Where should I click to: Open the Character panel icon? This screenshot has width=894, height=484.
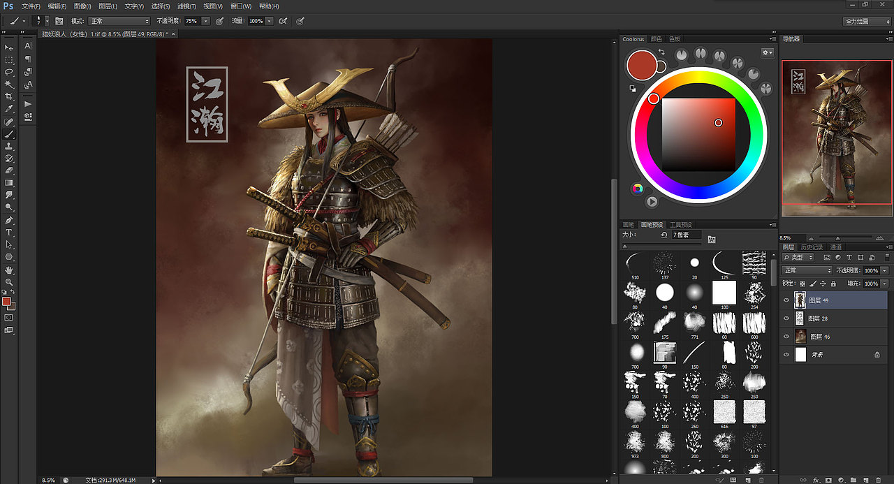pos(28,46)
